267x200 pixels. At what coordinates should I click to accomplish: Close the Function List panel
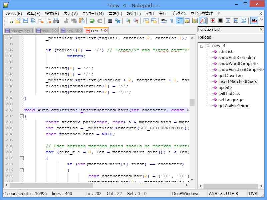261,29
